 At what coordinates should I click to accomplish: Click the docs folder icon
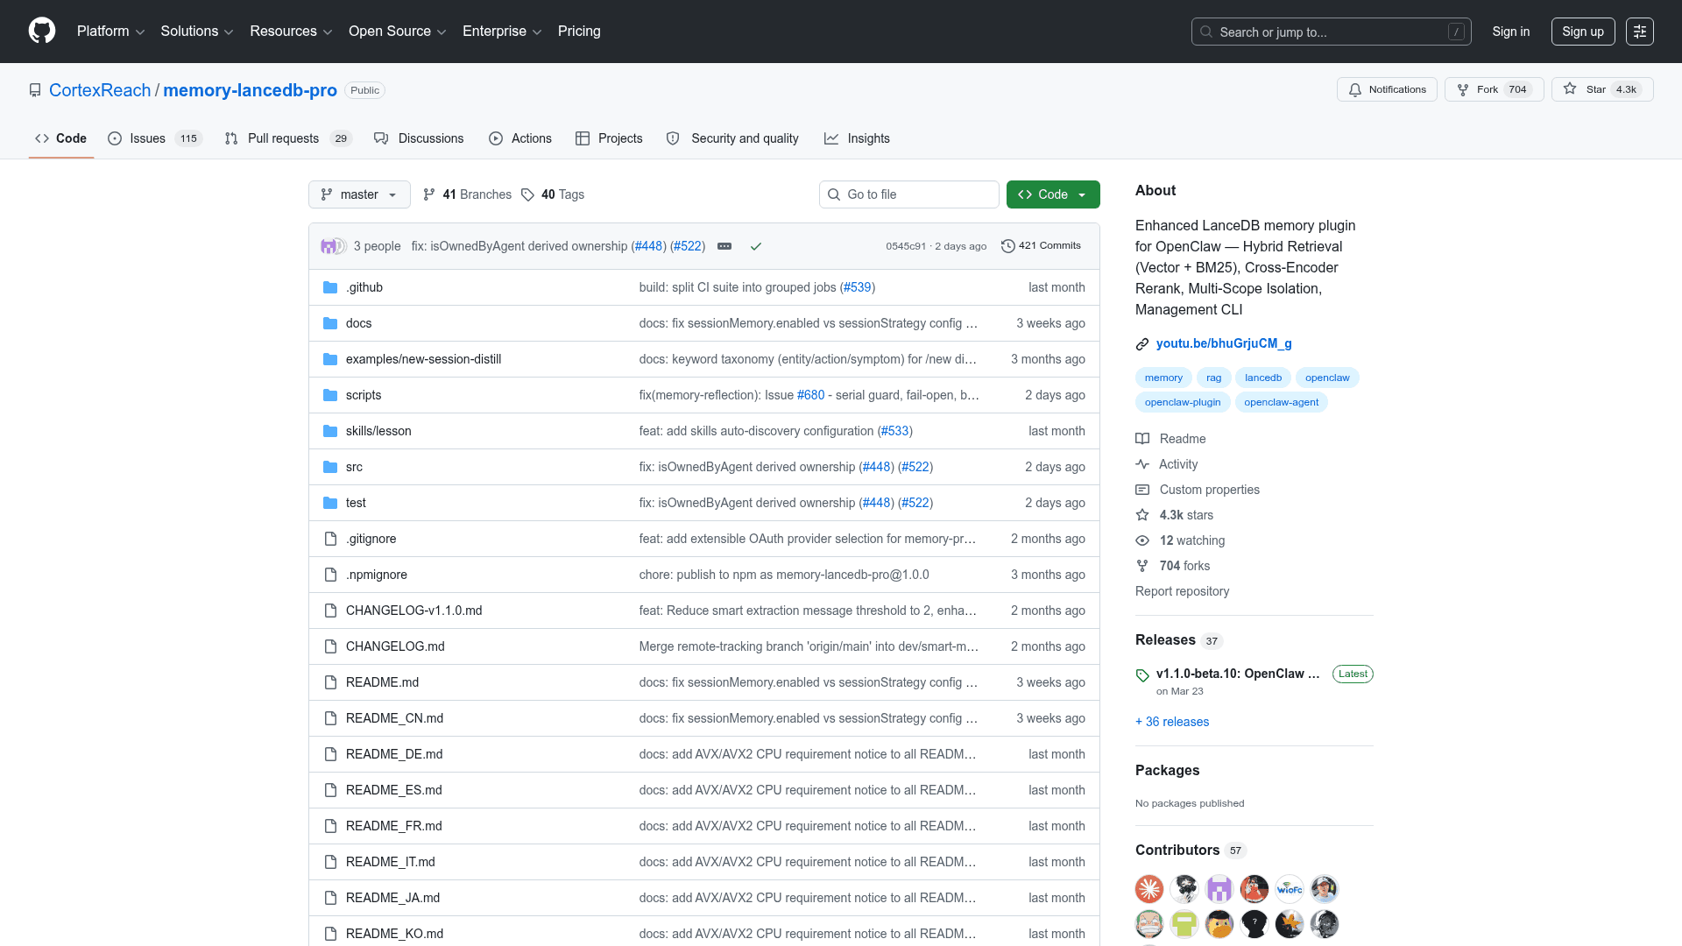[330, 323]
